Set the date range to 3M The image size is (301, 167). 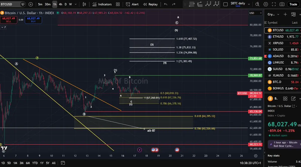click(22, 163)
